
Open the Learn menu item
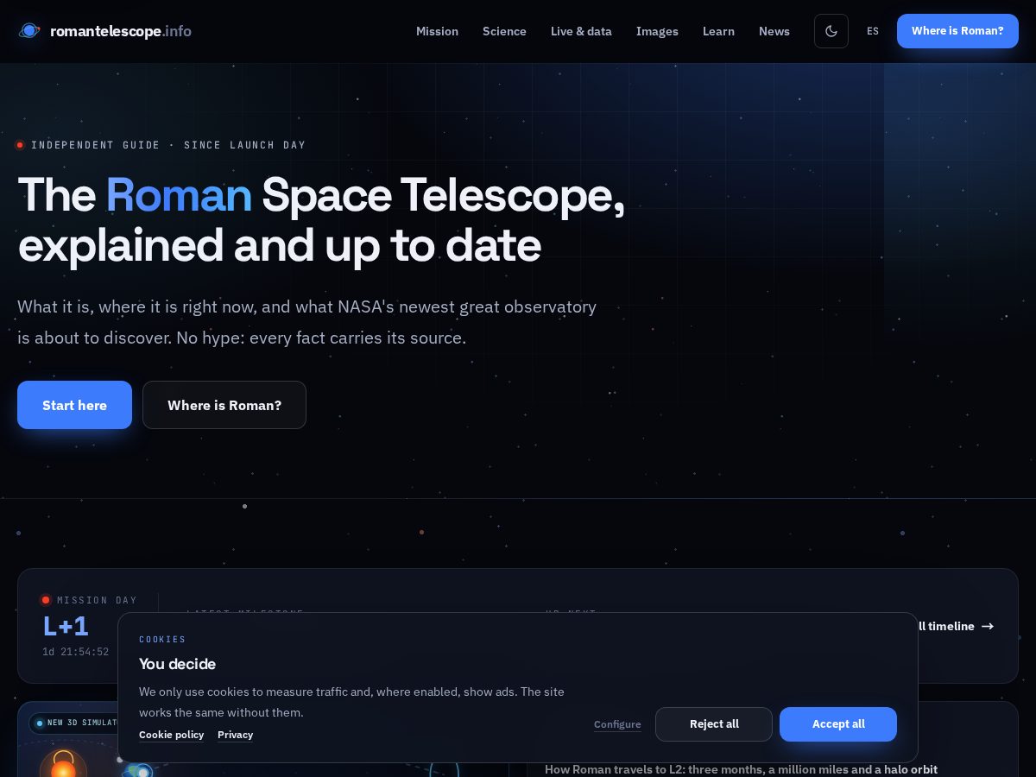pyautogui.click(x=718, y=31)
